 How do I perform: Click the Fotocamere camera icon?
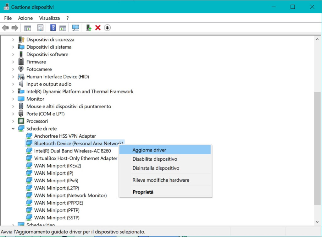21,69
